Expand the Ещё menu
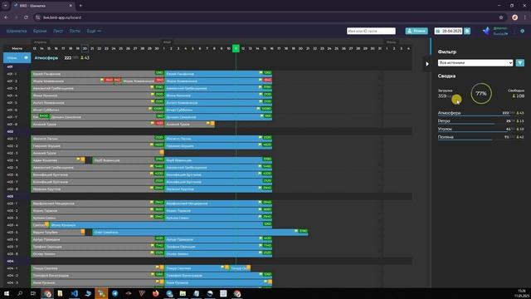 pyautogui.click(x=94, y=31)
